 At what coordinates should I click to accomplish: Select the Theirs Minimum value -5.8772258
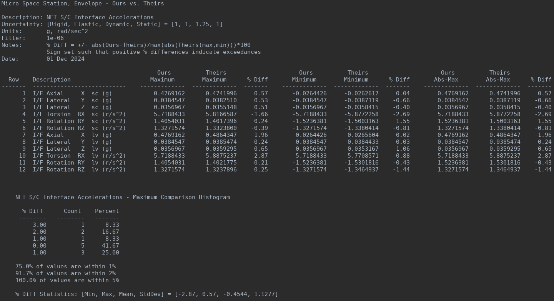point(361,114)
